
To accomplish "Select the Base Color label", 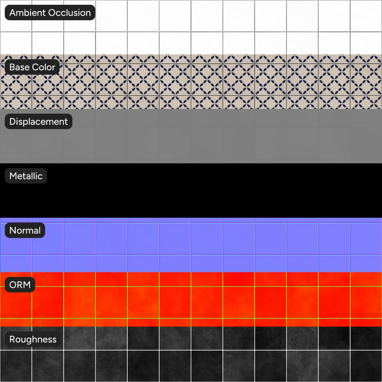I will pyautogui.click(x=32, y=67).
